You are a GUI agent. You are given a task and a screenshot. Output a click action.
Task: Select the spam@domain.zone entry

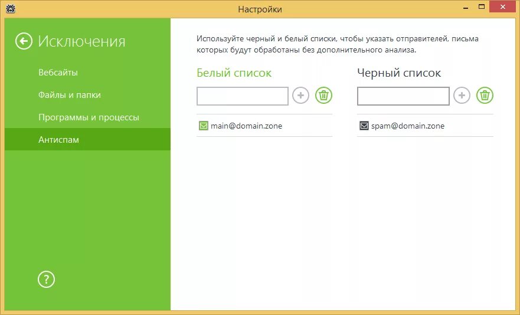425,126
